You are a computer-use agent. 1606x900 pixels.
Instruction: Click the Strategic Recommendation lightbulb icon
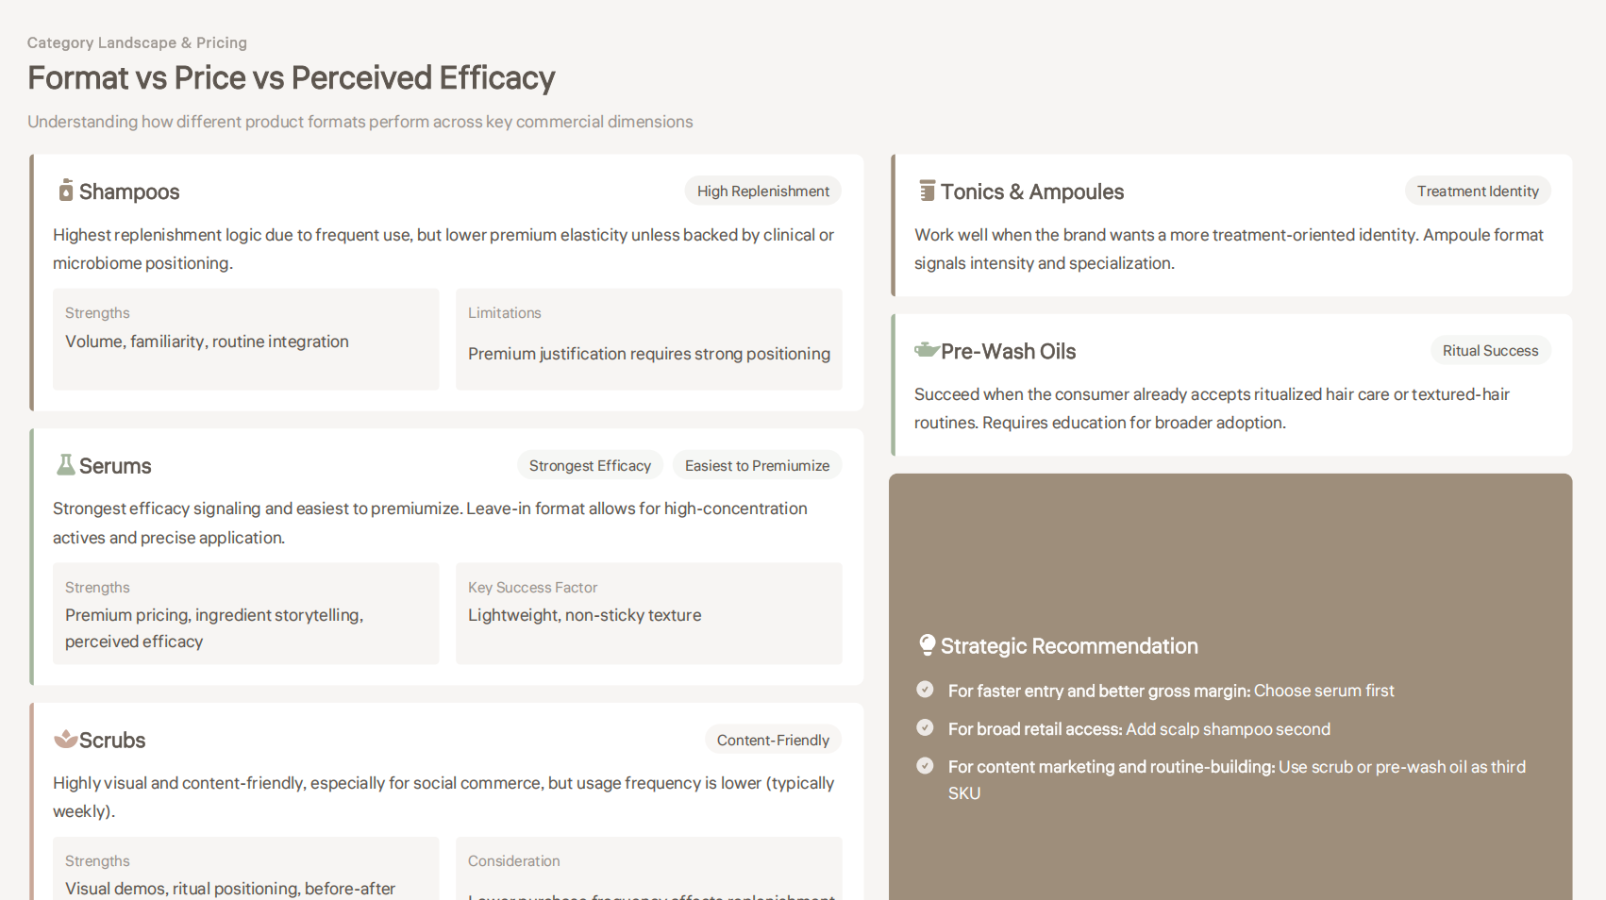[927, 645]
